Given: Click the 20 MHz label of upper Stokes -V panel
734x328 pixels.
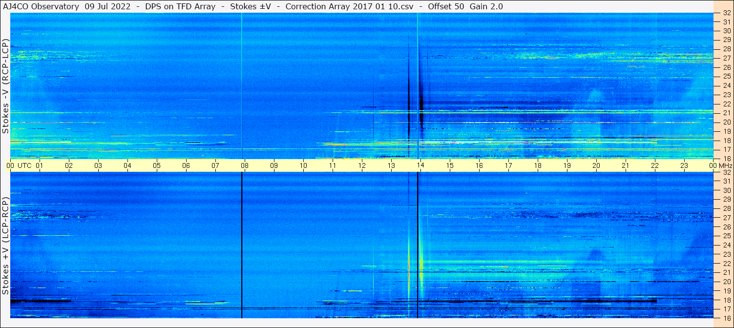Looking at the screenshot, I should tap(726, 122).
